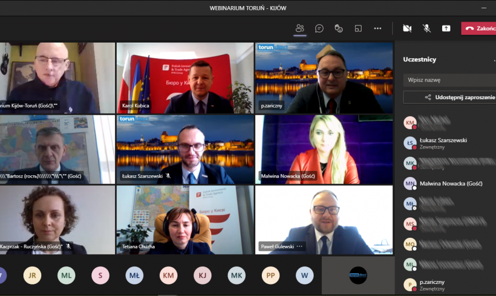Open the meeting chat icon
The image size is (496, 296).
[x=319, y=28]
